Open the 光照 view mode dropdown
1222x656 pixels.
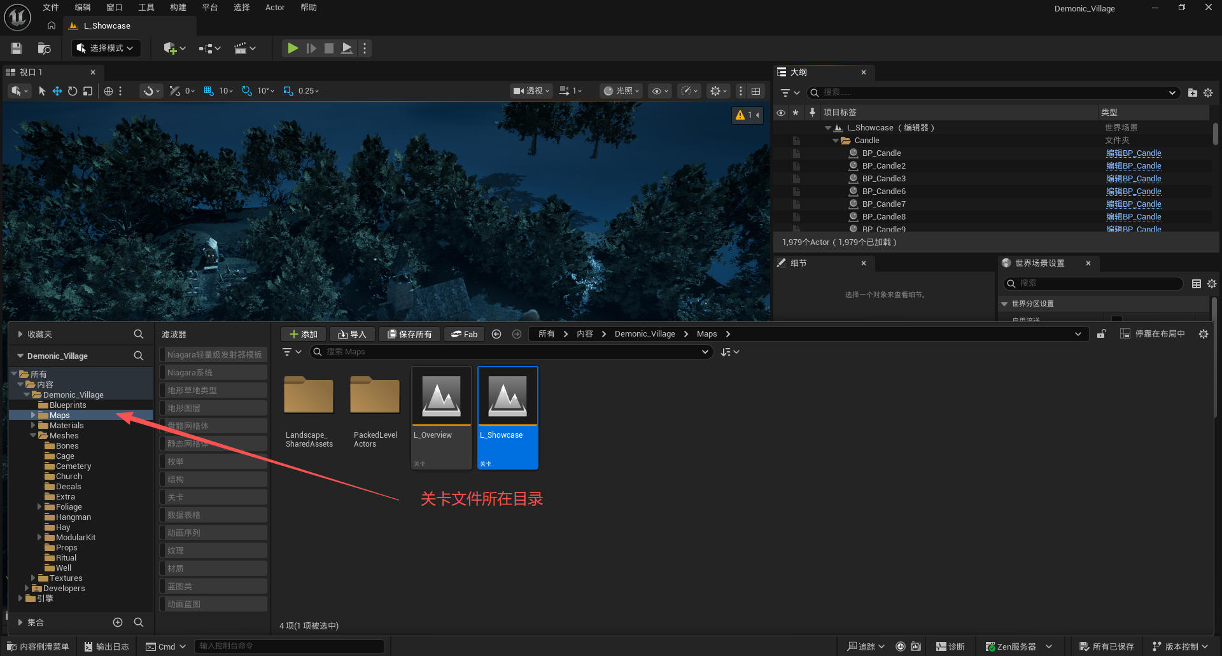click(621, 91)
